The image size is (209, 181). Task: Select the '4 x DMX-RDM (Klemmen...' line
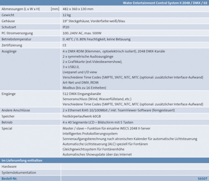pyautogui.click(x=114, y=51)
